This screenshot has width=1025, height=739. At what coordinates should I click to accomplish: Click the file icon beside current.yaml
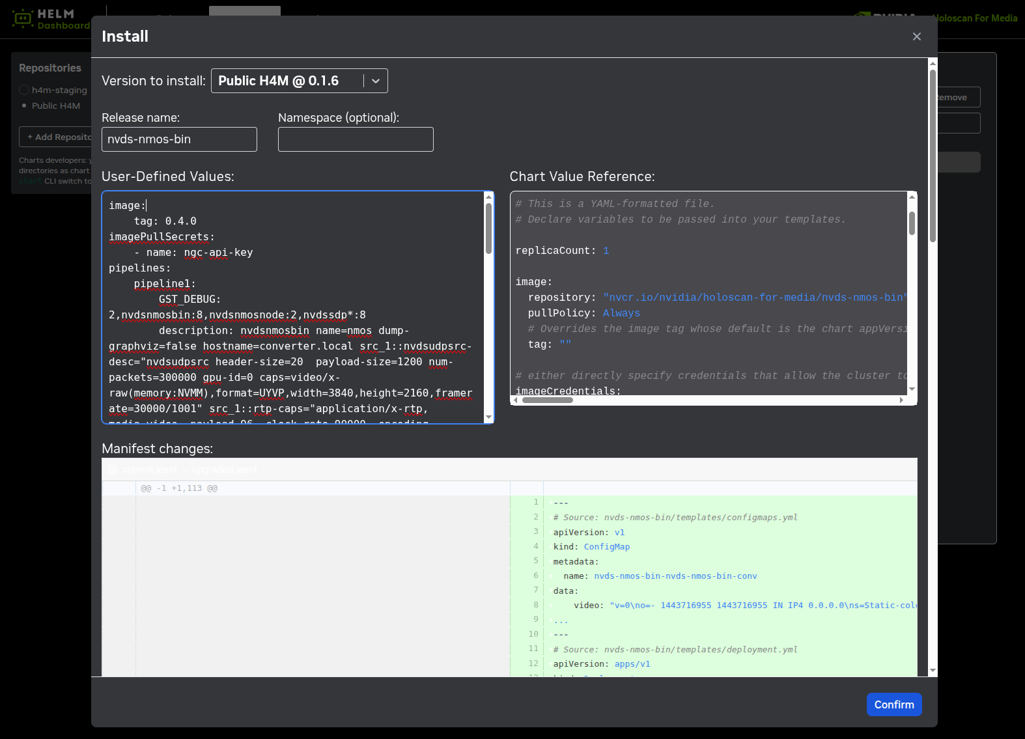click(113, 469)
